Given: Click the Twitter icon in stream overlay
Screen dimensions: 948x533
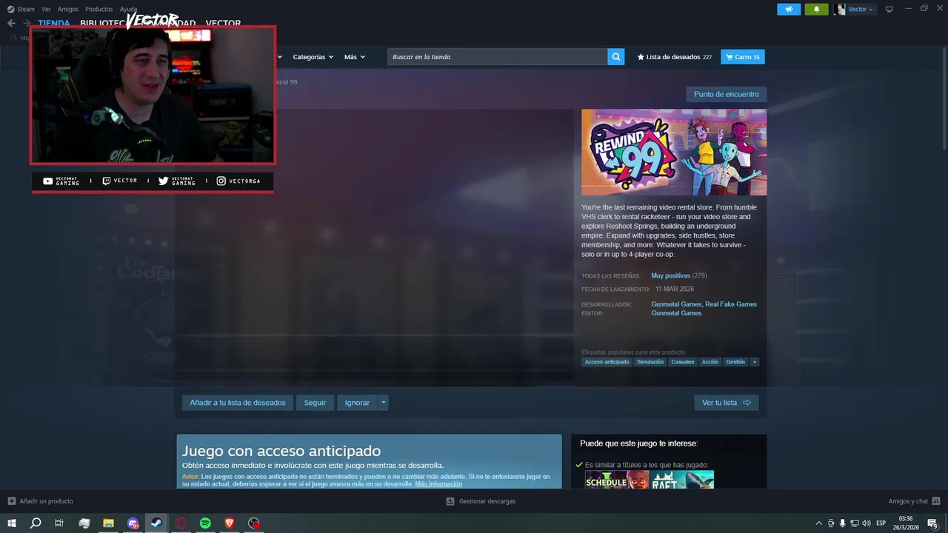Looking at the screenshot, I should 164,181.
